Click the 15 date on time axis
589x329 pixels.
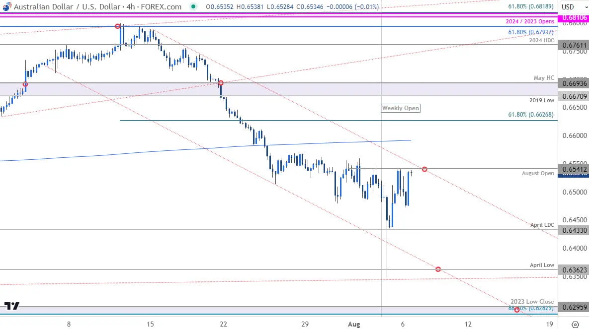150,324
